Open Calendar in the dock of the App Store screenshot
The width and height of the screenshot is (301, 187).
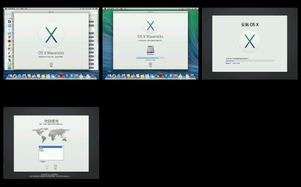coord(33,76)
